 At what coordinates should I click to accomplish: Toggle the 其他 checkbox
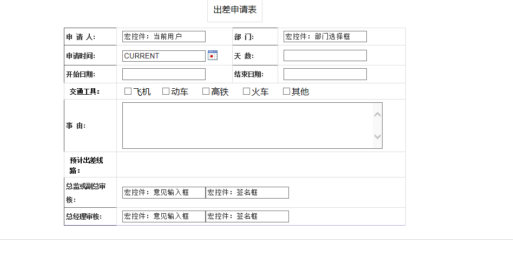pos(286,91)
